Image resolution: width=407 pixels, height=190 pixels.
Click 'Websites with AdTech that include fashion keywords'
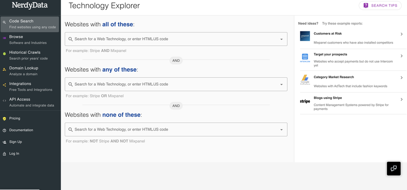click(x=350, y=86)
